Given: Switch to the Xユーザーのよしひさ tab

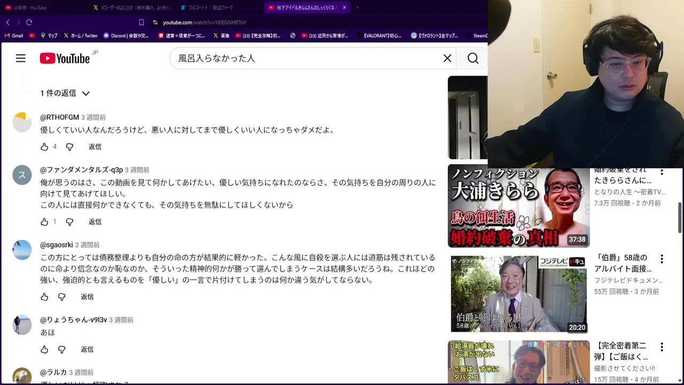Looking at the screenshot, I should pyautogui.click(x=131, y=7).
